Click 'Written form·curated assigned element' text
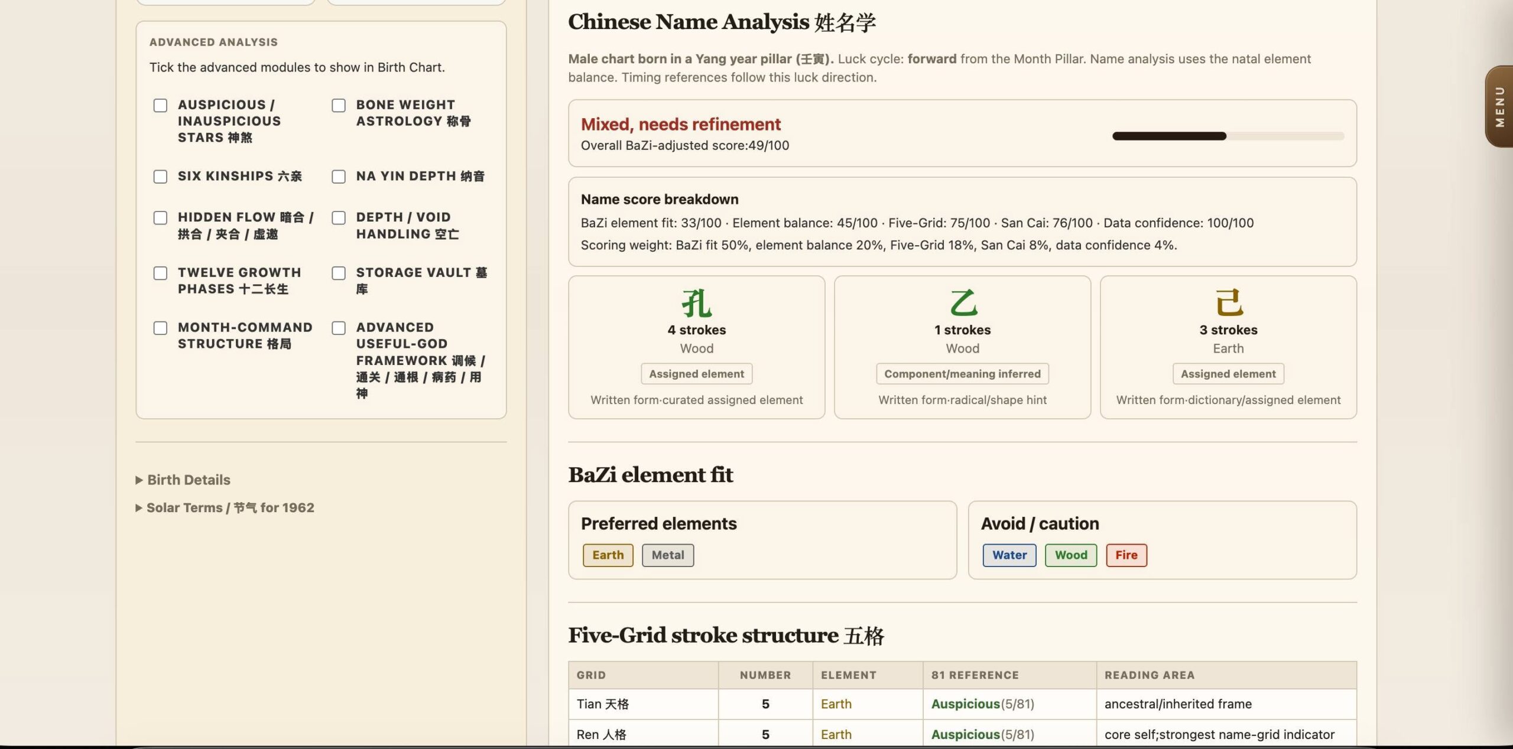The height and width of the screenshot is (749, 1513). pyautogui.click(x=697, y=400)
